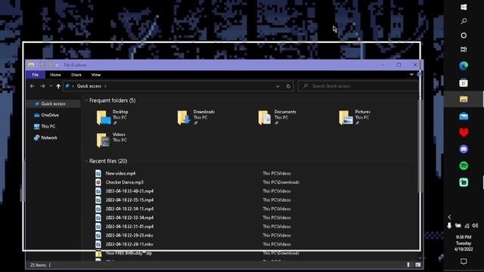
Task: Open Task View on the taskbar
Action: (x=464, y=49)
